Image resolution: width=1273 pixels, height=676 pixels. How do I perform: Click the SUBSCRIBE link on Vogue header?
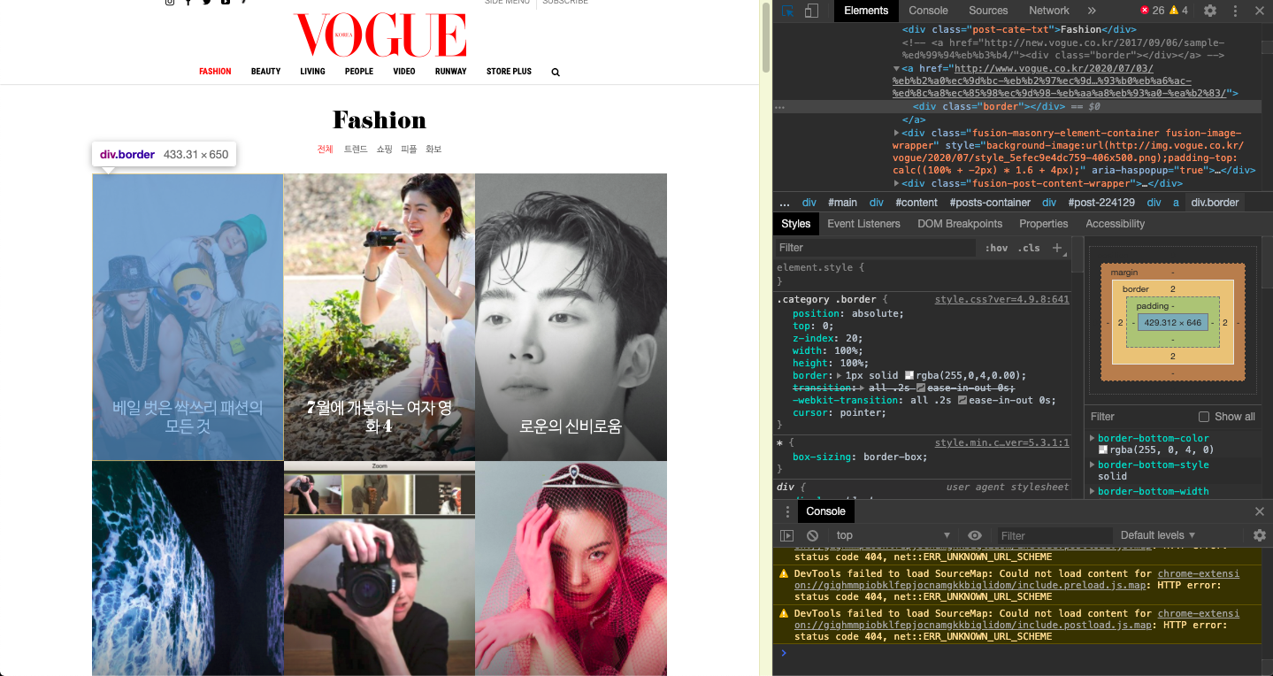pyautogui.click(x=565, y=2)
